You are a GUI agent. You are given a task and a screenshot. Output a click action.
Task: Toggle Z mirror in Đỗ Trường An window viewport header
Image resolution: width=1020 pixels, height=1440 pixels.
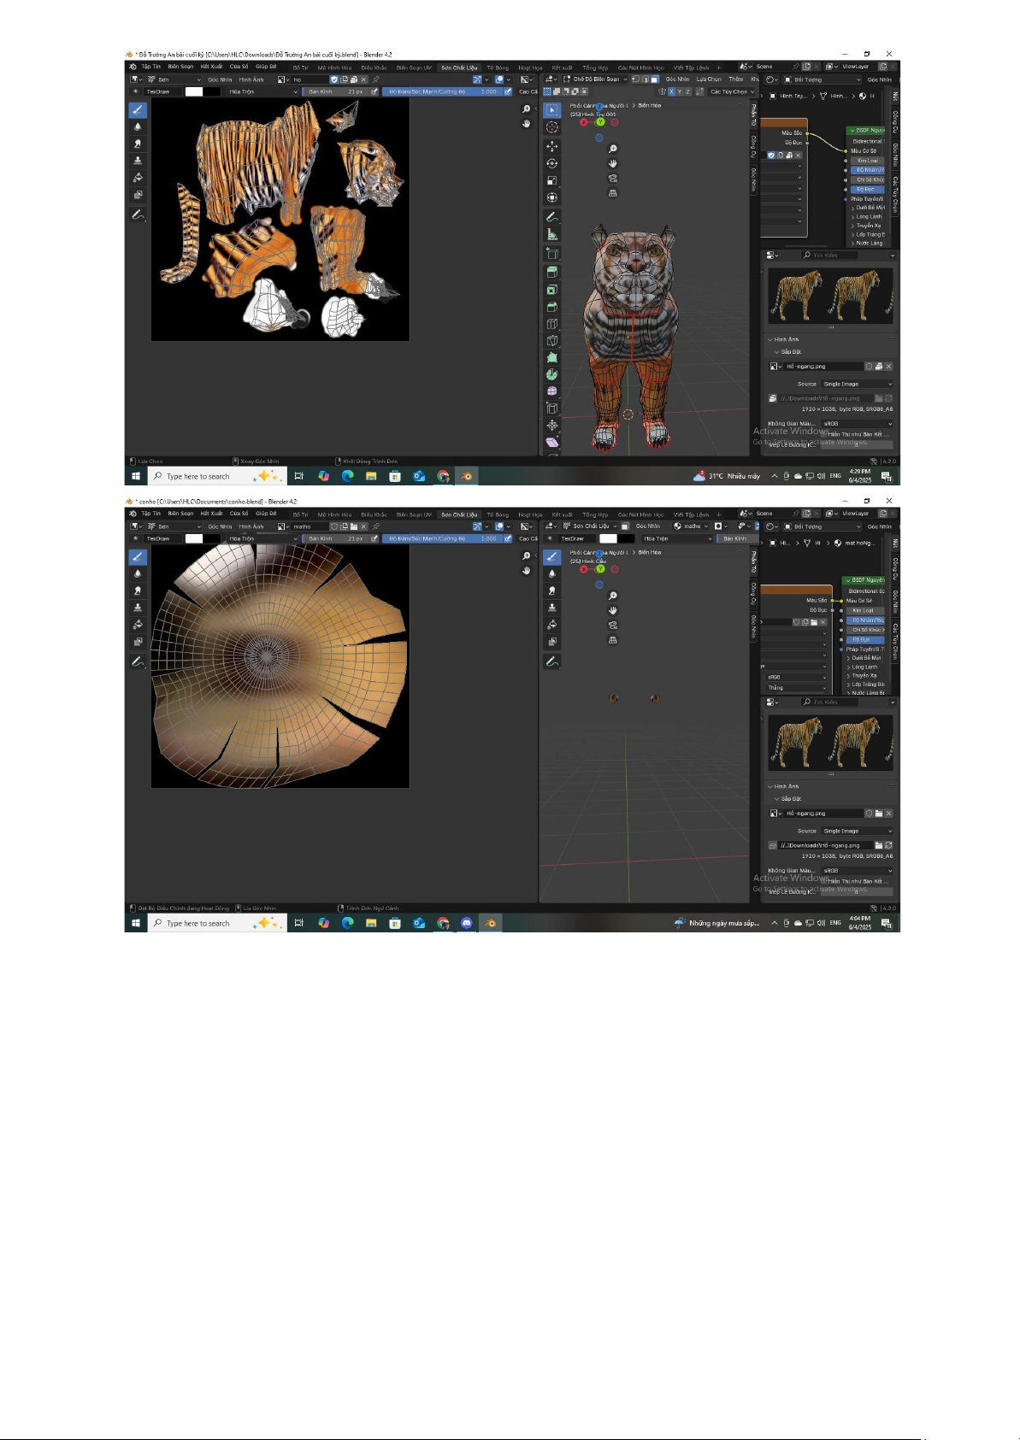coord(688,91)
